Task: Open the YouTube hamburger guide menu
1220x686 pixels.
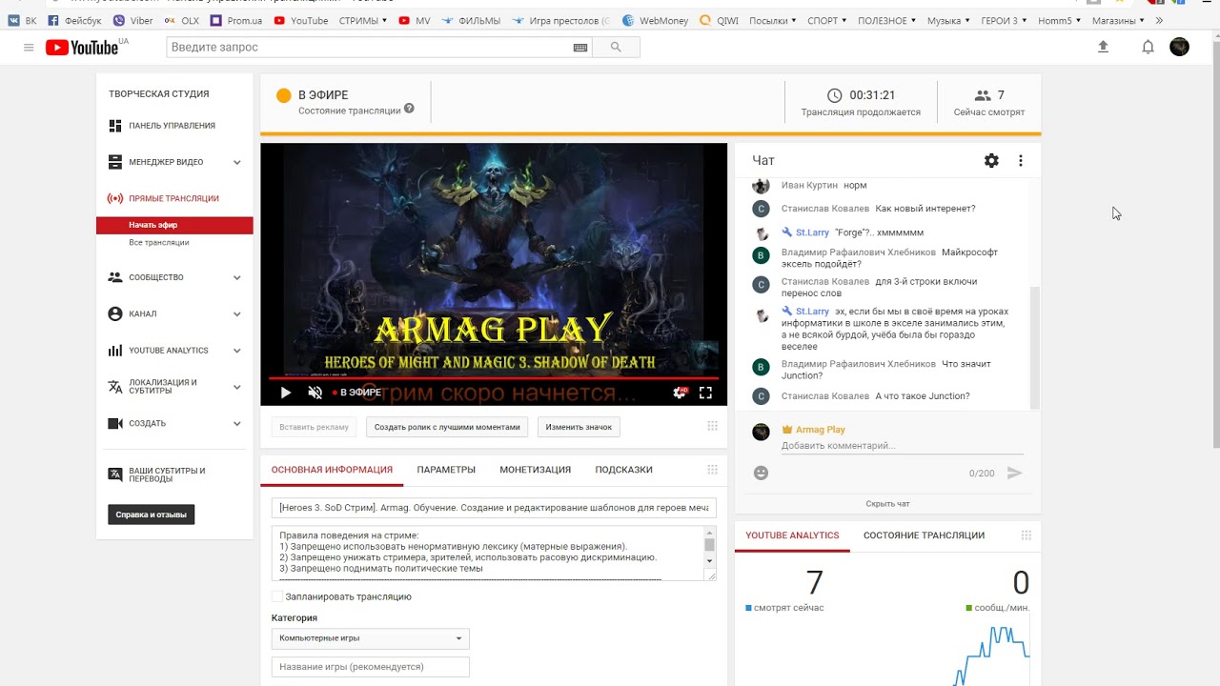Action: (x=29, y=47)
